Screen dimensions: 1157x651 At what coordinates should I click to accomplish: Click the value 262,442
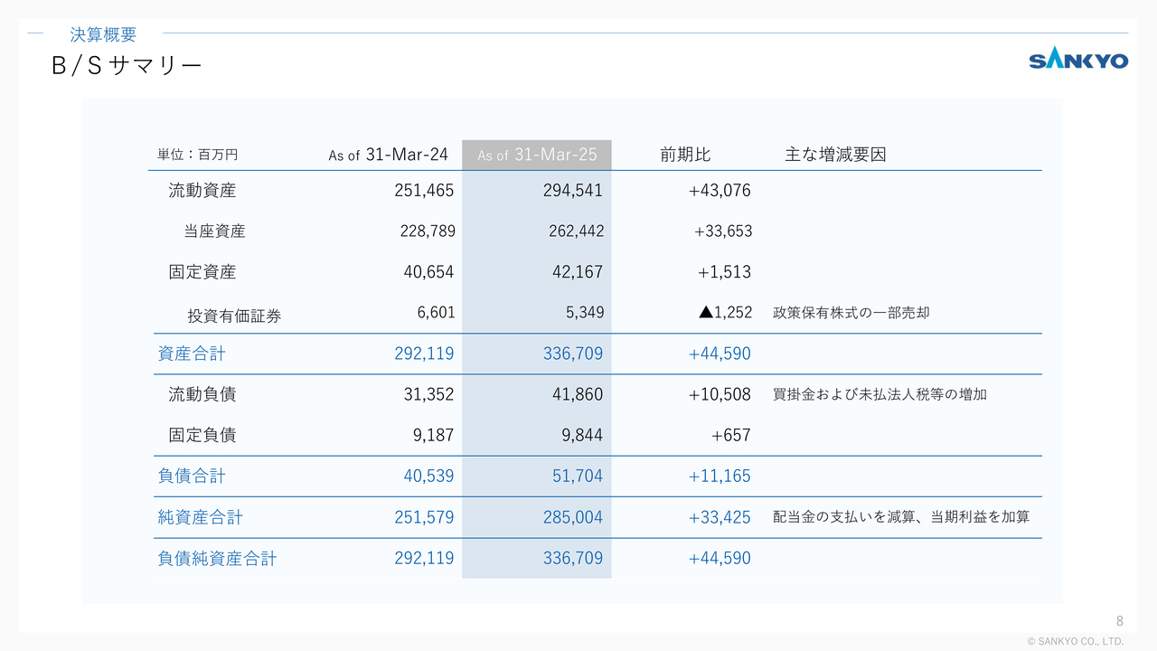[576, 231]
